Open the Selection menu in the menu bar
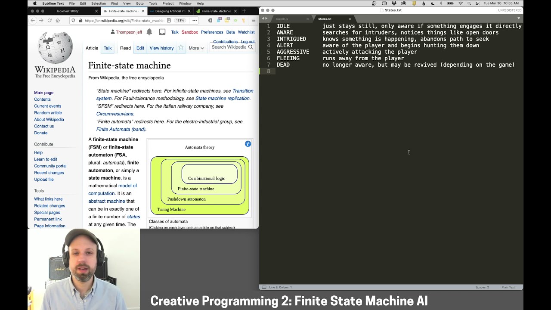This screenshot has width=551, height=310. pos(98,3)
